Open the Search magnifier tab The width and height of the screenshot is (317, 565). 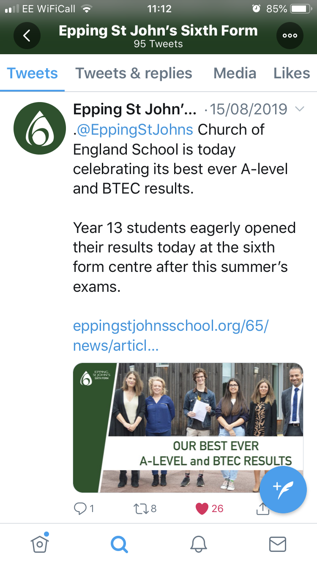click(119, 544)
